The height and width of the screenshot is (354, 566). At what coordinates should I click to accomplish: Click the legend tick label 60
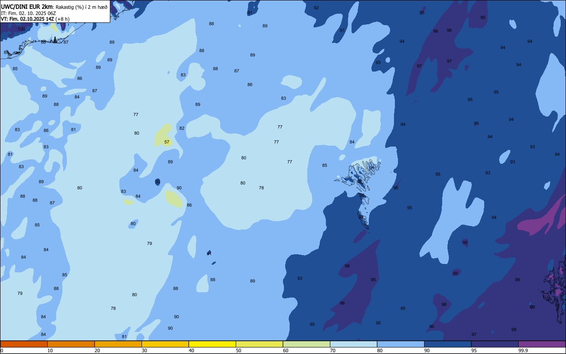pos(286,350)
